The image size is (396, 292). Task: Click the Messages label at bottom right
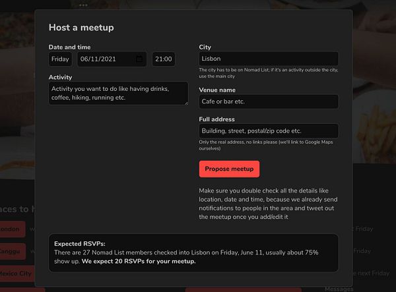point(339,289)
